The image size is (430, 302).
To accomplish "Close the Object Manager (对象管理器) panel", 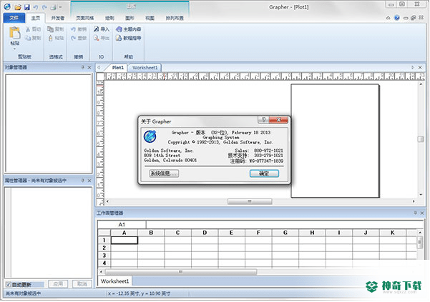I will click(x=89, y=67).
